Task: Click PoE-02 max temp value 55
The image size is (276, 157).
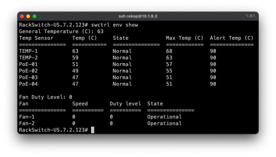Action: 169,71
